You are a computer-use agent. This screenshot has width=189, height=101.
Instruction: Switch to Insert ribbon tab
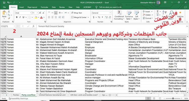click(22, 7)
